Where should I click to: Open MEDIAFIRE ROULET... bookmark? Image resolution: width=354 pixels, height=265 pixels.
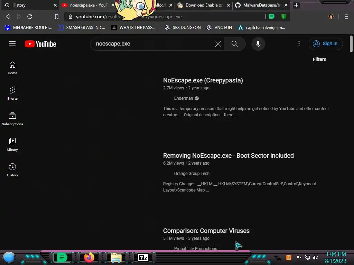[x=28, y=28]
